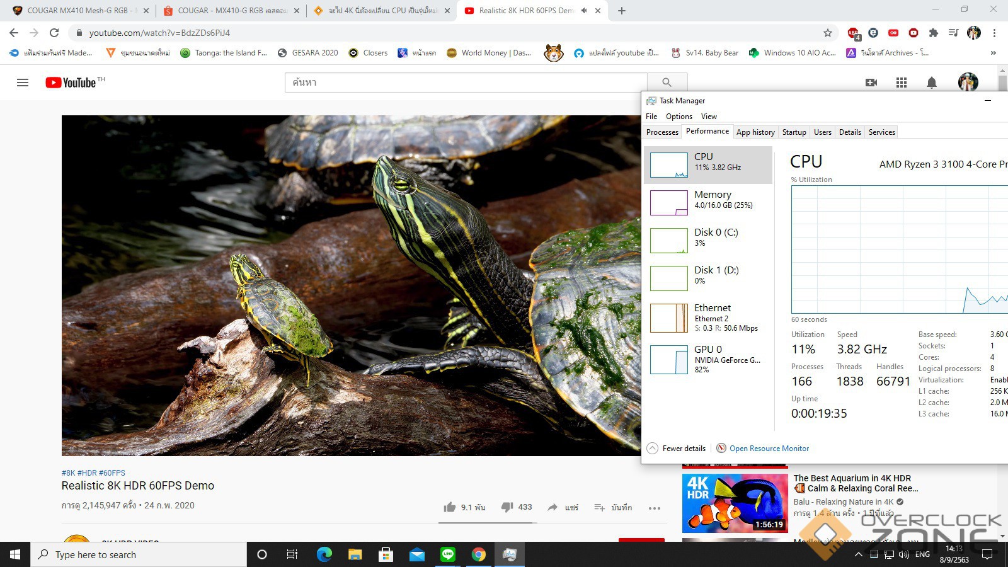The image size is (1008, 567).
Task: Switch to the Processes tab
Action: click(x=662, y=132)
